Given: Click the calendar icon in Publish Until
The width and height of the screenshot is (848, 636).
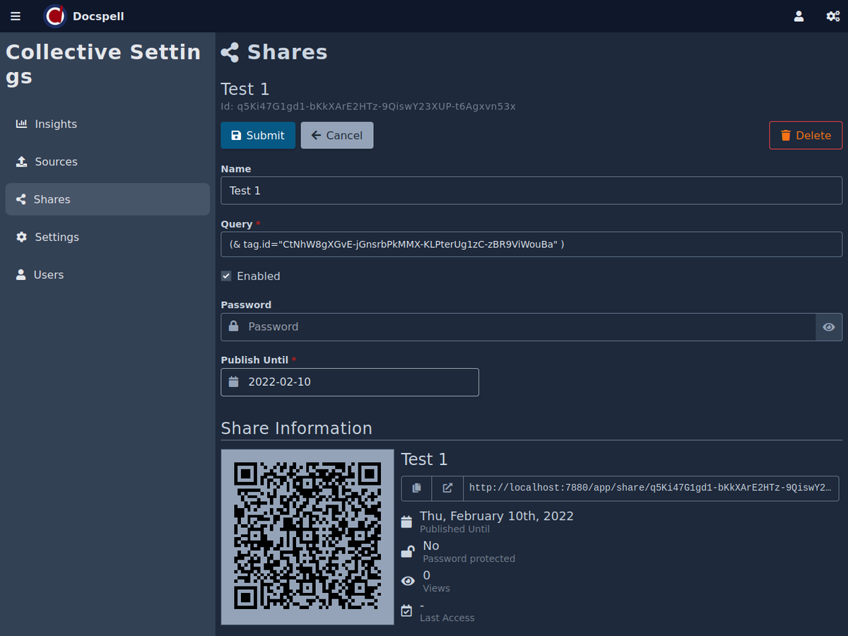Looking at the screenshot, I should (x=234, y=382).
